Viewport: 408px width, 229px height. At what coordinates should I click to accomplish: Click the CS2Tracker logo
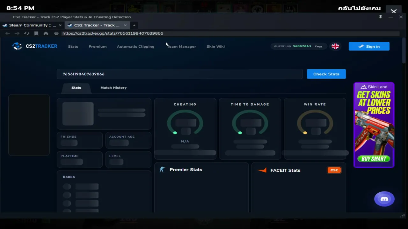[35, 46]
